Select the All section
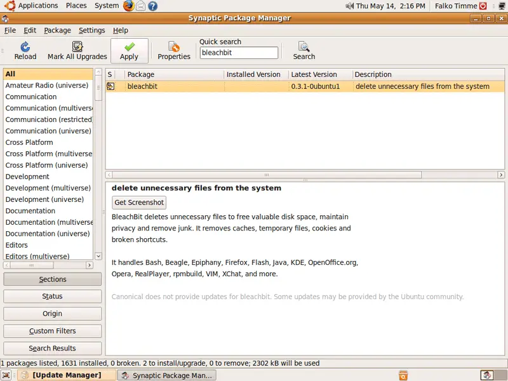 [48, 74]
